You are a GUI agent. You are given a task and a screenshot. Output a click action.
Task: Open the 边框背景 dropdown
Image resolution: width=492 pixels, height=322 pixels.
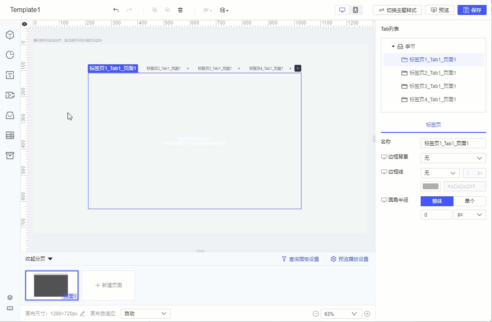453,158
